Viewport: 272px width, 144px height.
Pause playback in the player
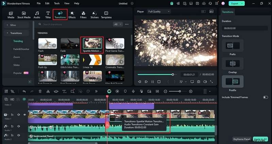(152, 82)
